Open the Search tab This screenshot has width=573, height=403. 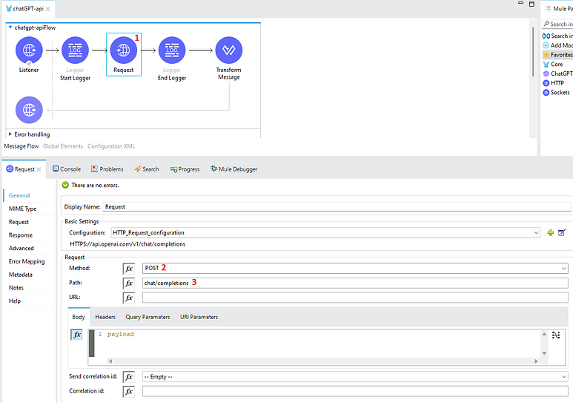pyautogui.click(x=147, y=169)
